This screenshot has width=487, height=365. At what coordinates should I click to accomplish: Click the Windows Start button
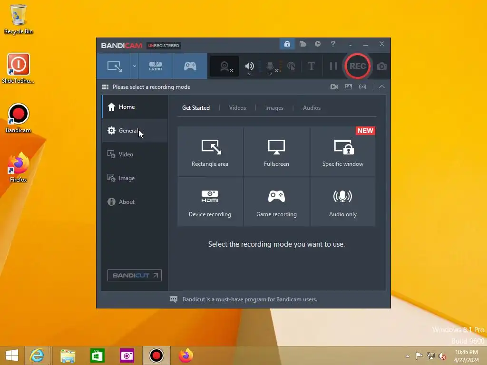tap(12, 355)
